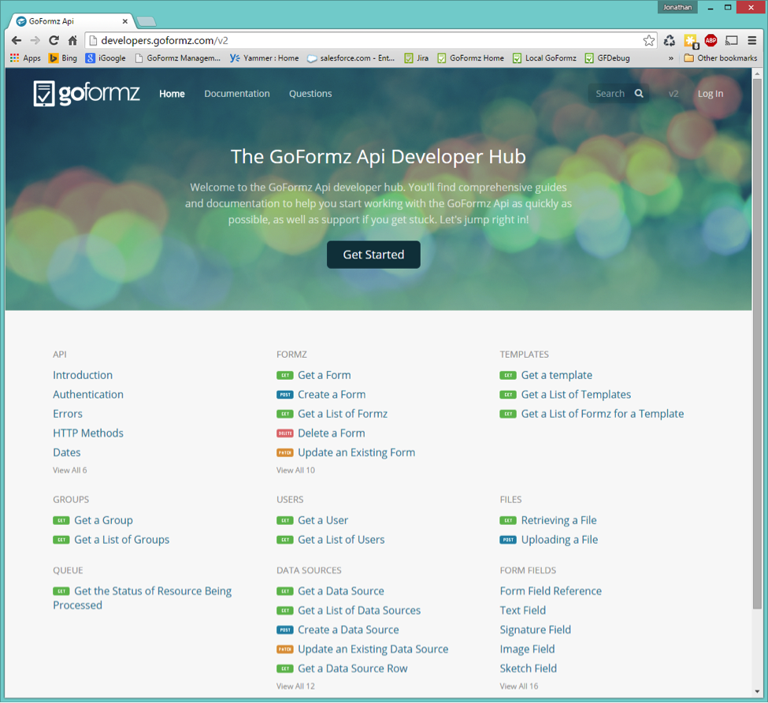Open the Jira bookmark

click(x=417, y=58)
